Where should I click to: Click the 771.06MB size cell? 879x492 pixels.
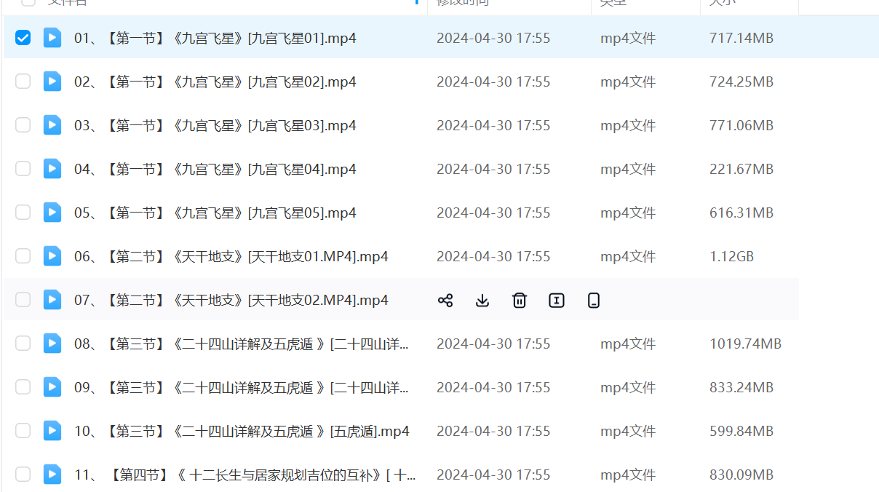point(741,125)
